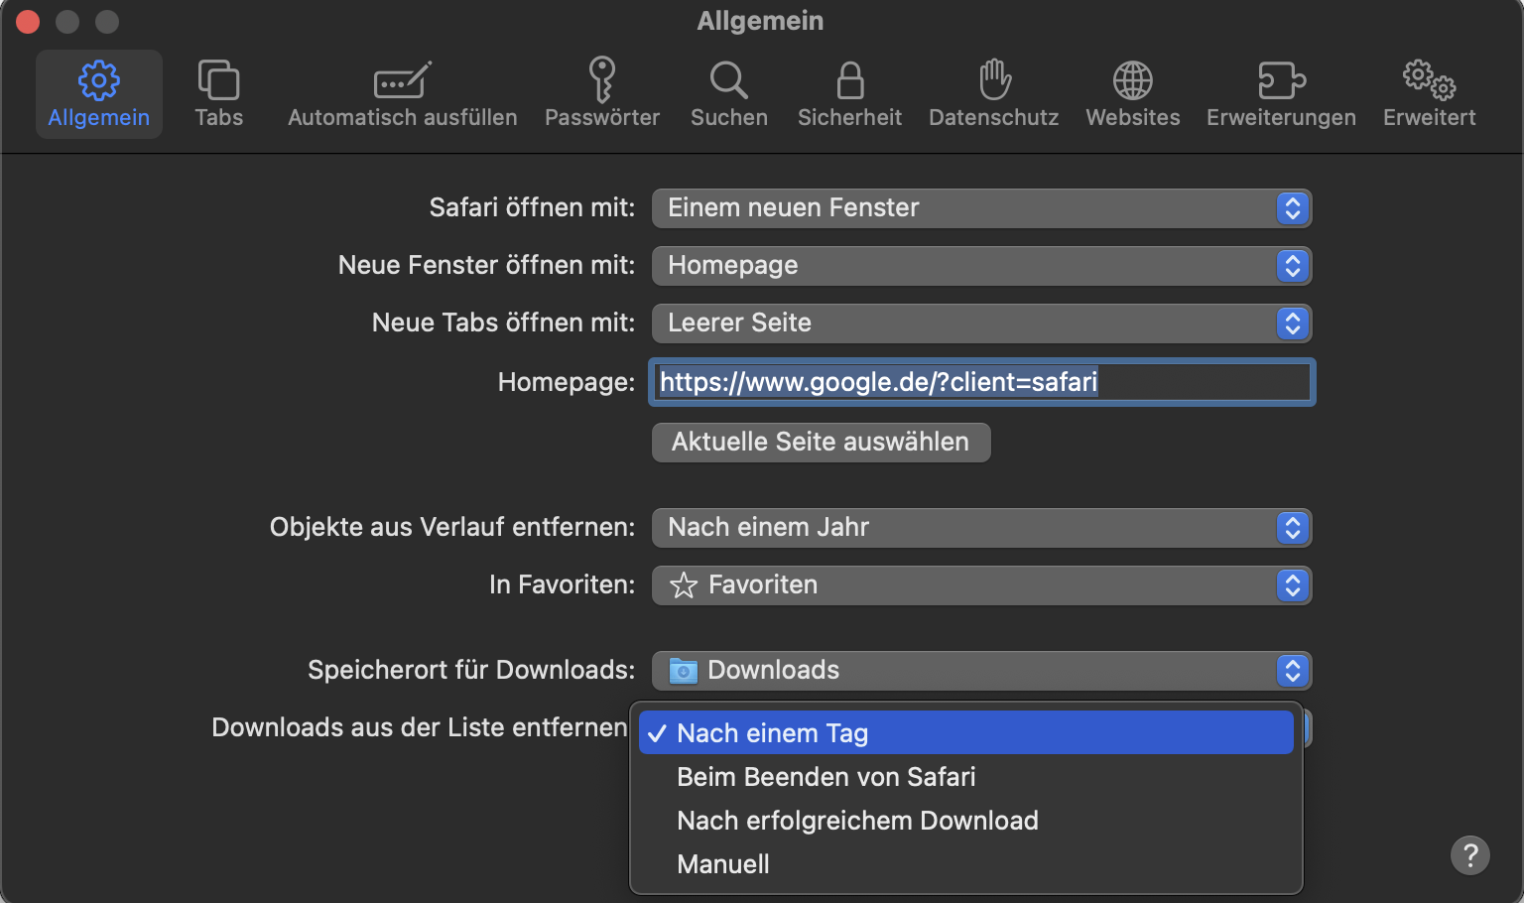
Task: Switch to Automatisch ausfüllen settings
Action: [402, 94]
